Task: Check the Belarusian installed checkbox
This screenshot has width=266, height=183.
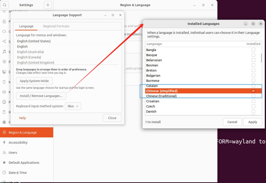Action: pyautogui.click(x=253, y=60)
